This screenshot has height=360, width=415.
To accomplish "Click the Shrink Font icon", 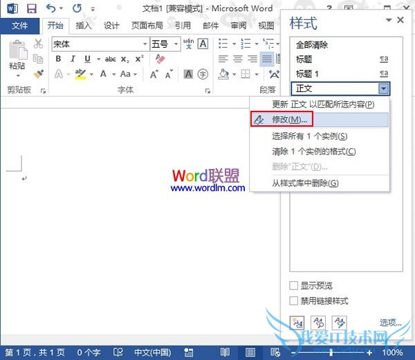I will tap(169, 74).
